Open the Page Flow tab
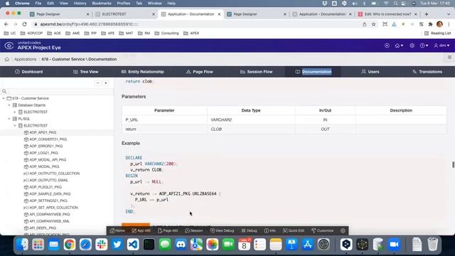The image size is (455, 256). coord(199,72)
